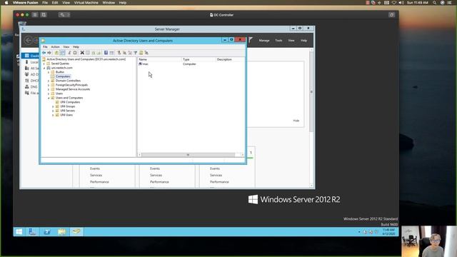Screen dimensions: 457x257
Task: Open the ADUC View menu
Action: 66,47
